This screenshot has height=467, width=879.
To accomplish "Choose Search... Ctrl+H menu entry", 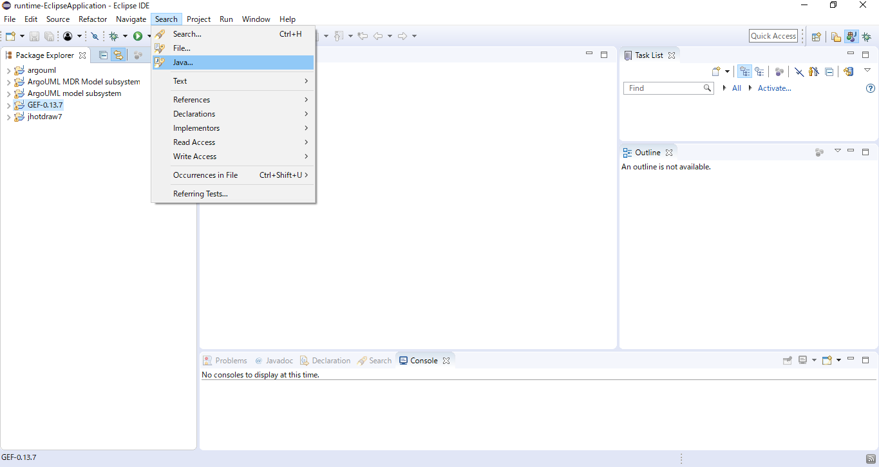I will click(x=233, y=34).
